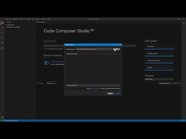Viewport: 186px width, 139px height.
Task: Open the File menu
Action: click(x=7, y=19)
